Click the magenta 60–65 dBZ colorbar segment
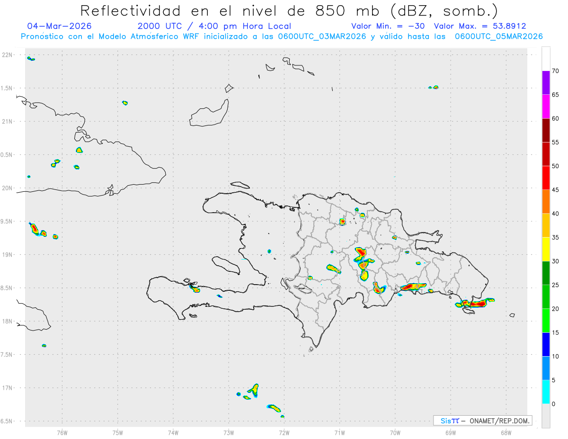 546,107
